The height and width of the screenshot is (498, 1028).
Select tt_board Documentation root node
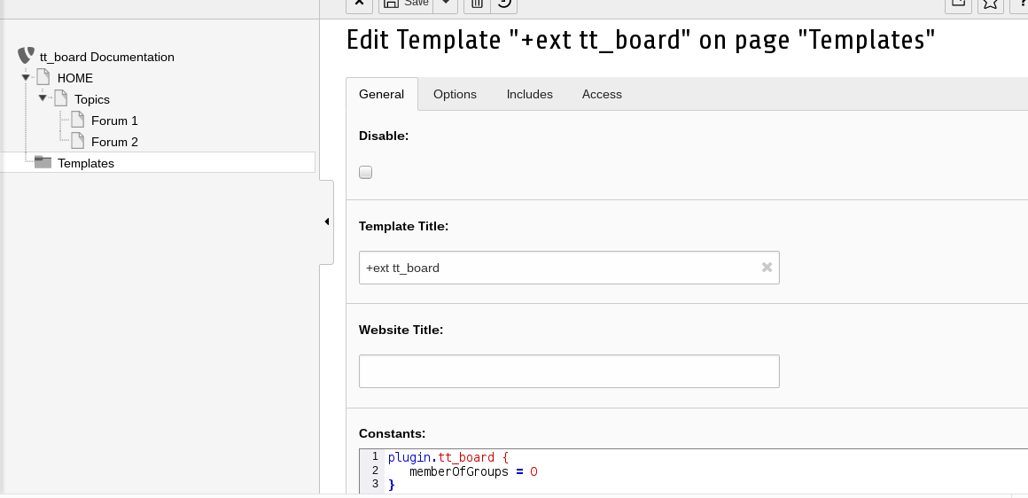pos(107,57)
